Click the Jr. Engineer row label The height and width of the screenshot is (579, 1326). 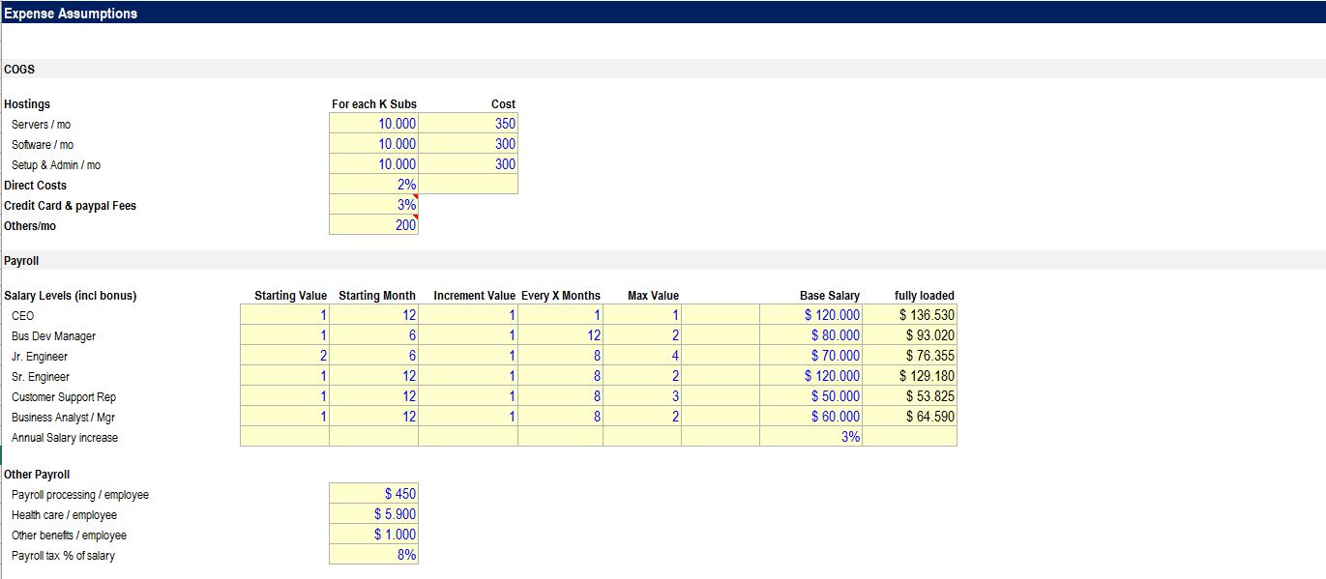pos(40,357)
